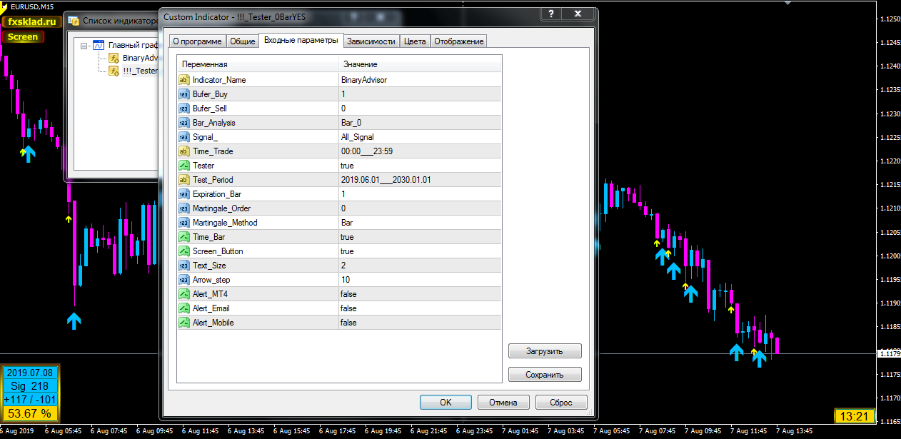Select the Screen_Button true value
The image size is (901, 439).
pyautogui.click(x=421, y=251)
